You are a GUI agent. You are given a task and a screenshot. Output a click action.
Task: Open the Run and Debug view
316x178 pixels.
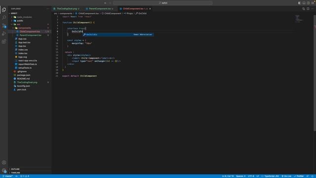(x=4, y=34)
